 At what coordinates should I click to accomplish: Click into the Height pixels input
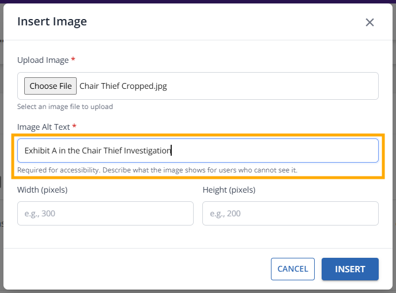tap(290, 213)
